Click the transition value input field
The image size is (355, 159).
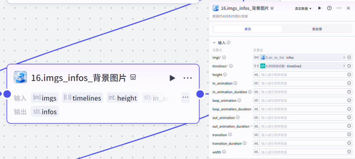(x=303, y=135)
